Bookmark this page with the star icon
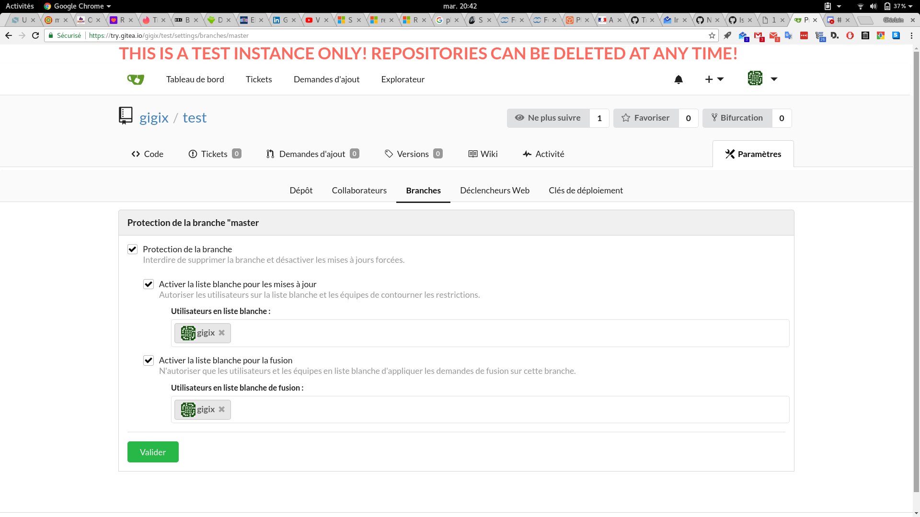The height and width of the screenshot is (517, 920). tap(712, 35)
